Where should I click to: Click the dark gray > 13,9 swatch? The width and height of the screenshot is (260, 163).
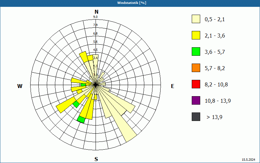(196, 117)
